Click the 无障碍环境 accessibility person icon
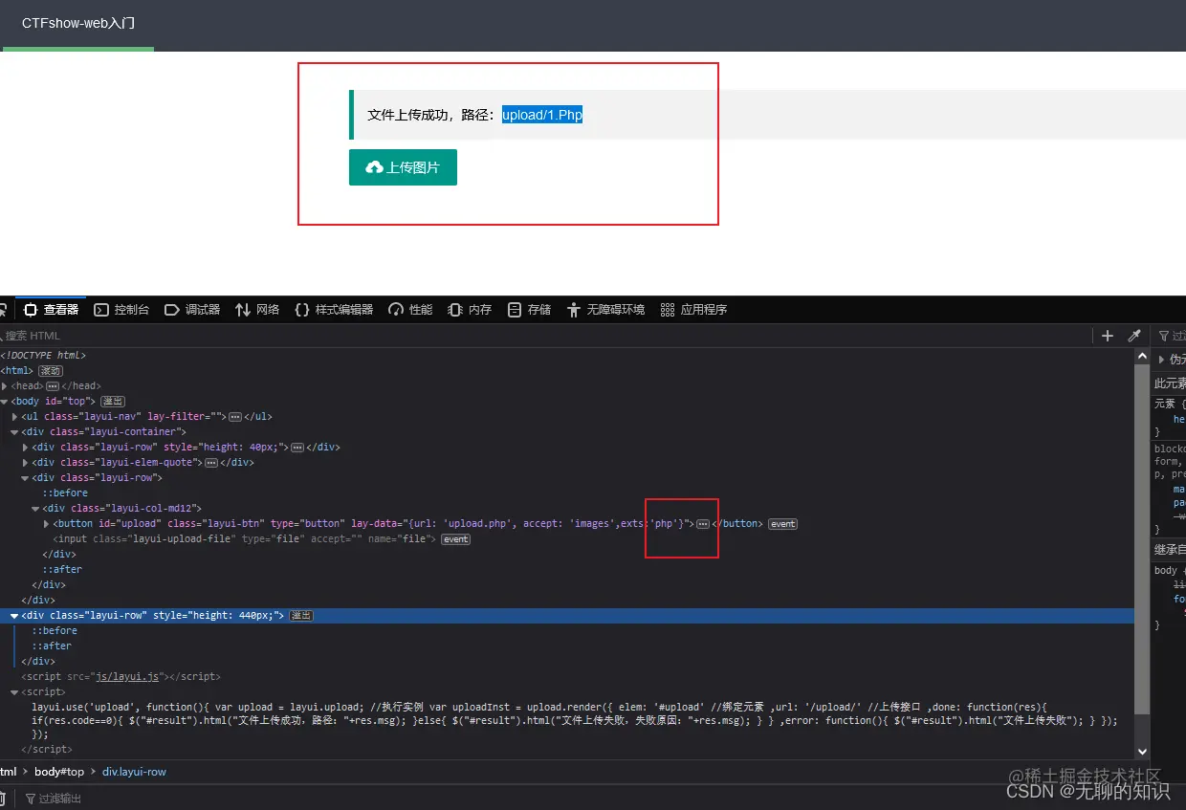 (x=574, y=310)
